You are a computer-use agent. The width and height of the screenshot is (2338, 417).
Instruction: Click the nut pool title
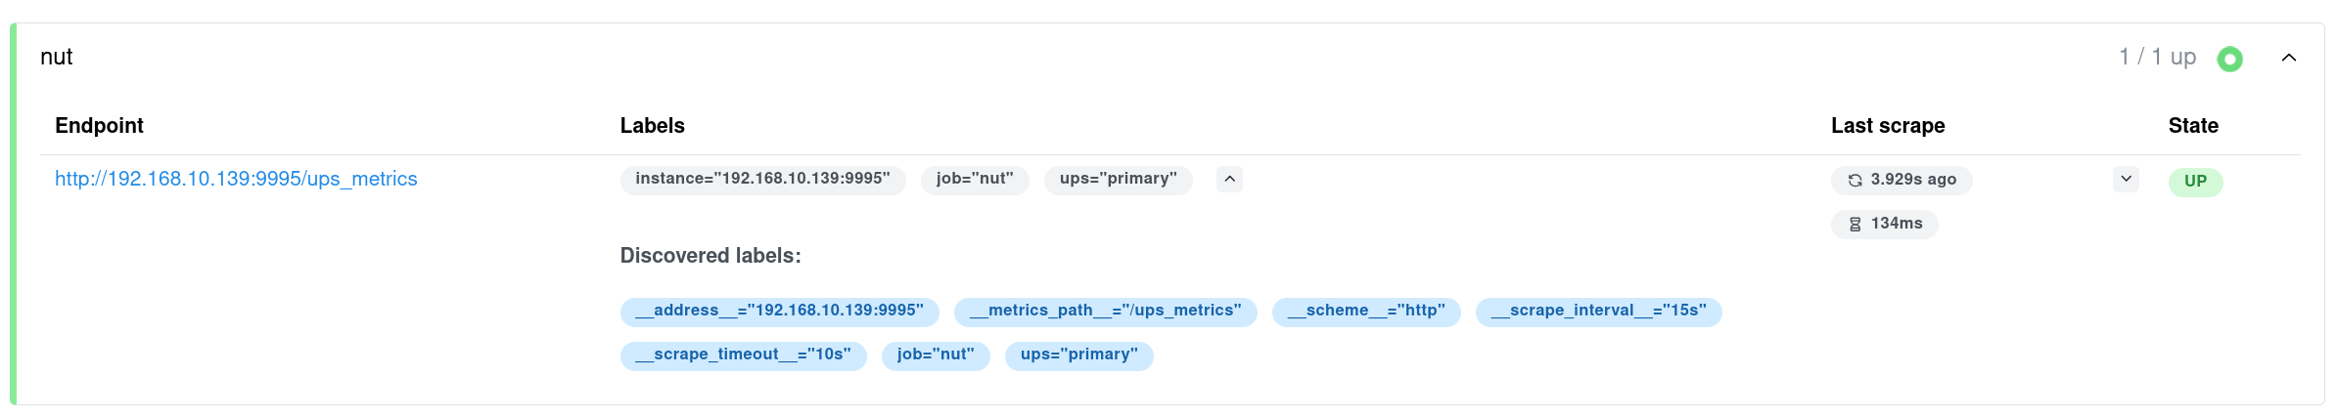[x=57, y=58]
